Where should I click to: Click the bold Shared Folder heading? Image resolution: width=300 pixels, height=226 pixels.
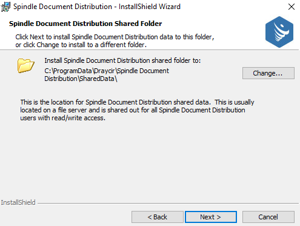[x=85, y=24]
